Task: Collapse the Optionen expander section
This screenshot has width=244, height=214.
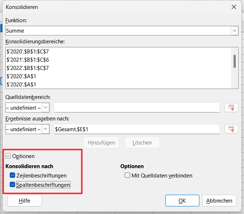Action: [x=8, y=156]
